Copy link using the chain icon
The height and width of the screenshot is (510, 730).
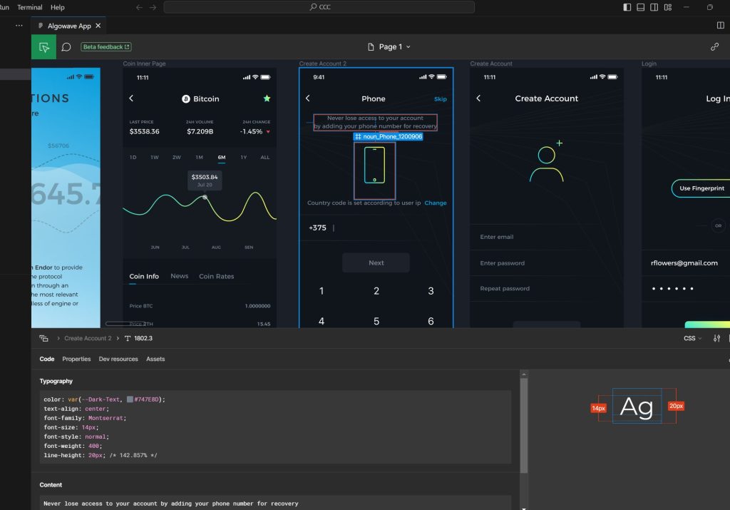[x=714, y=47]
